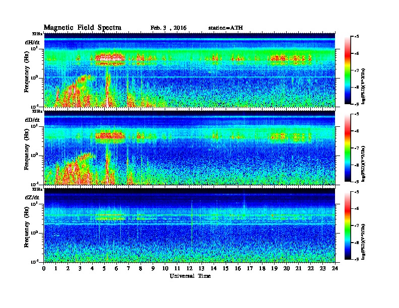
Task: Select the dD/dt panel label
Action: 32,120
